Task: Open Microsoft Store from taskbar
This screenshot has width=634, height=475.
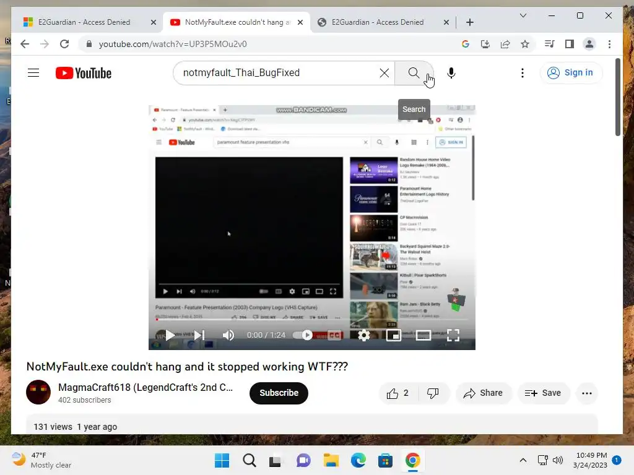Action: click(385, 460)
